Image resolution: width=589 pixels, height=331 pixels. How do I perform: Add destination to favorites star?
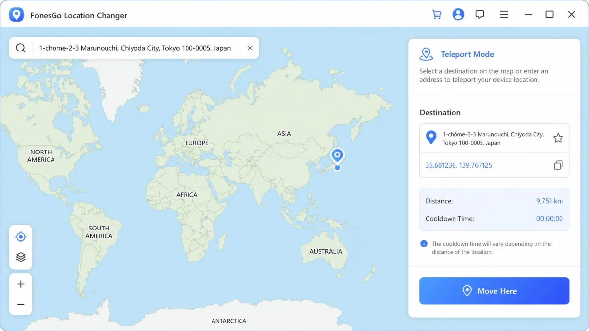tap(558, 138)
